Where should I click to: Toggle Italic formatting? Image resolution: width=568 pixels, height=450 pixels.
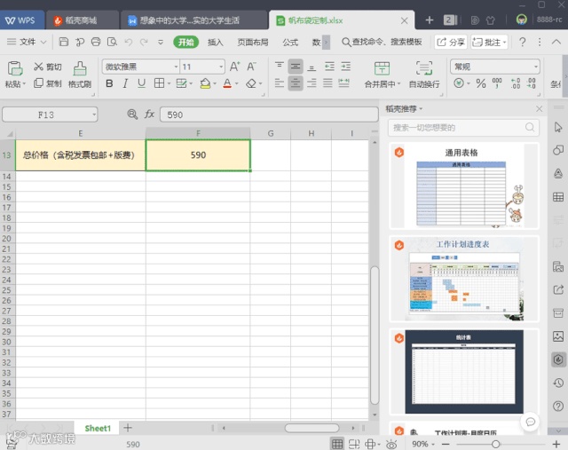(125, 83)
